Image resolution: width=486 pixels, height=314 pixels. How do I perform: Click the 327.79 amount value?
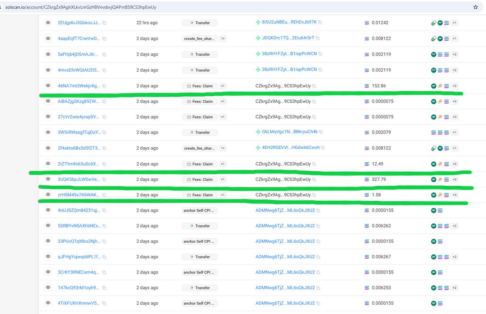coord(379,179)
